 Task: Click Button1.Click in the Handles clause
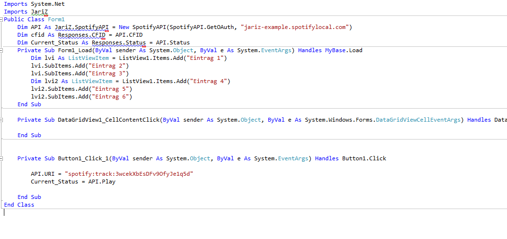click(x=364, y=158)
